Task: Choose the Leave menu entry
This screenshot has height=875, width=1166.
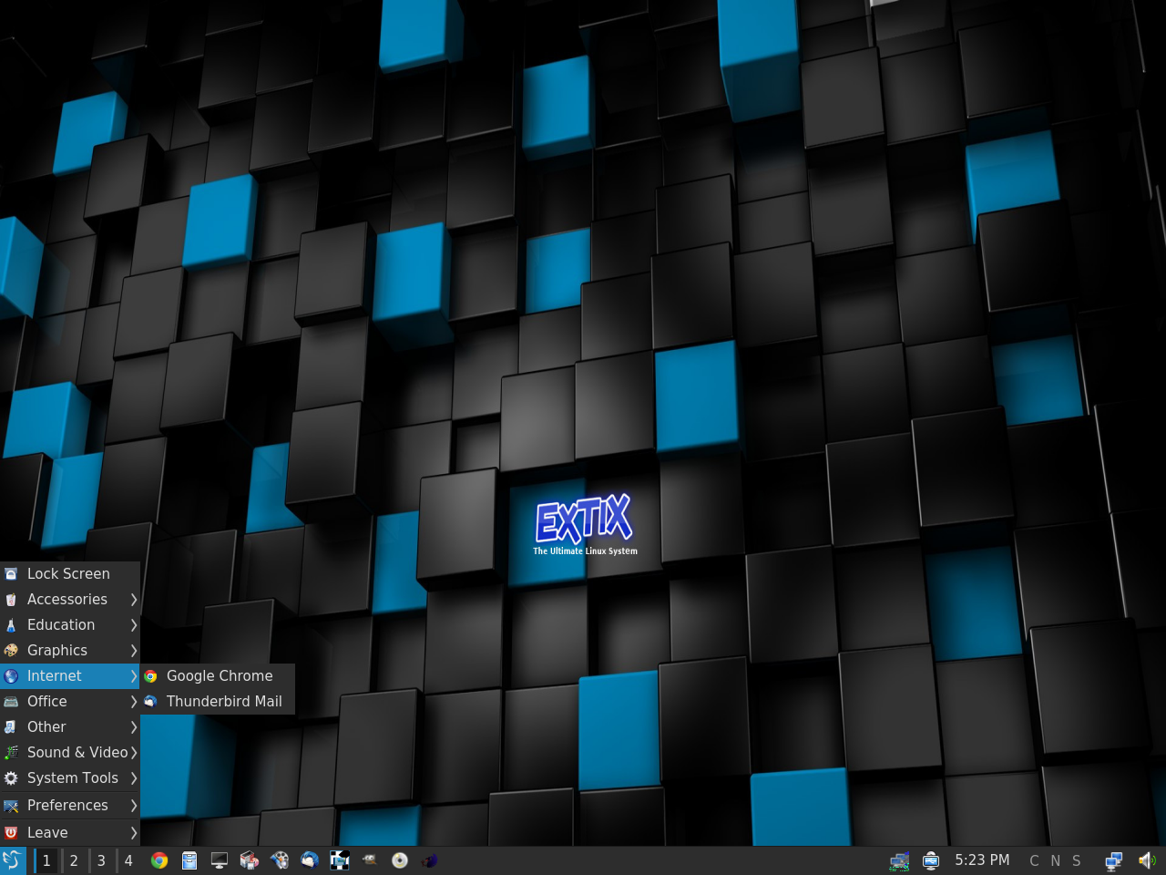Action: (x=70, y=833)
